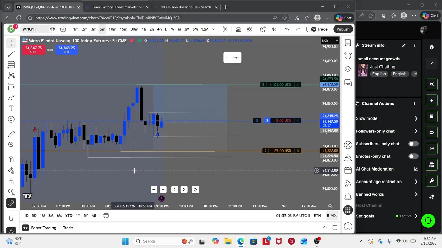Select the brush drawing tool
The width and height of the screenshot is (442, 248).
11,98
